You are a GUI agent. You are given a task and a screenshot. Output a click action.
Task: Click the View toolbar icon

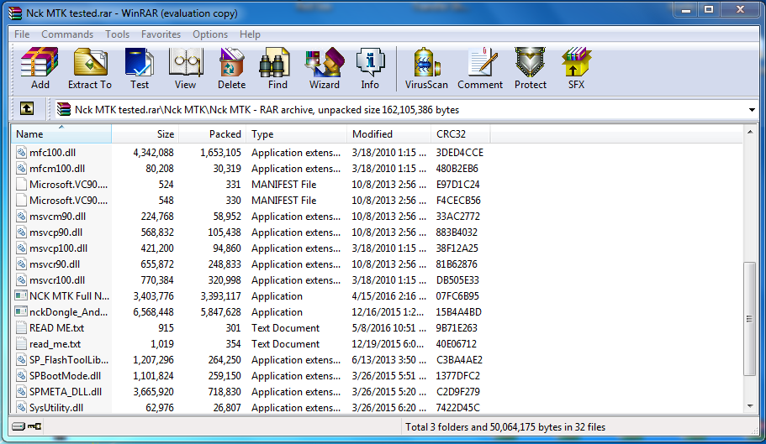[x=185, y=69]
